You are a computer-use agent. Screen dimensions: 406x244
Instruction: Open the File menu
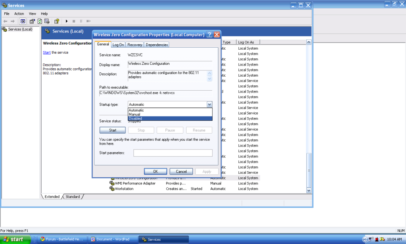point(7,14)
